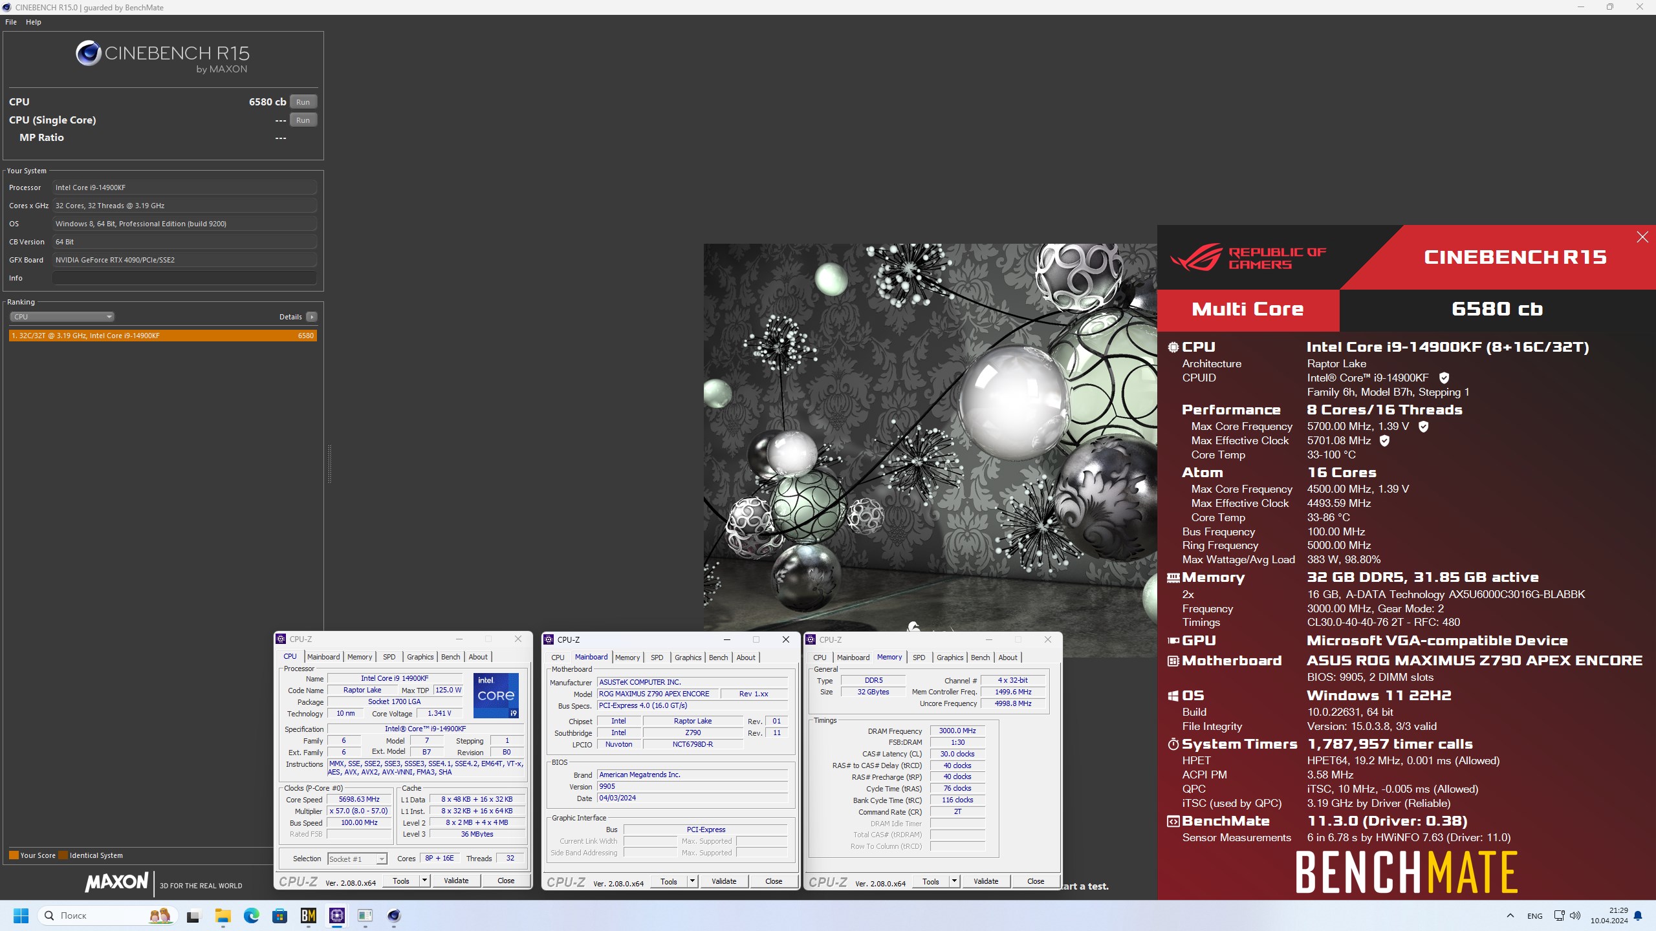Open the Ranking CPU dropdown

(x=61, y=317)
